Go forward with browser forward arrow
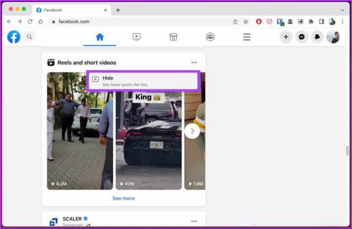Viewport: 352px width, 229px height. (20, 21)
